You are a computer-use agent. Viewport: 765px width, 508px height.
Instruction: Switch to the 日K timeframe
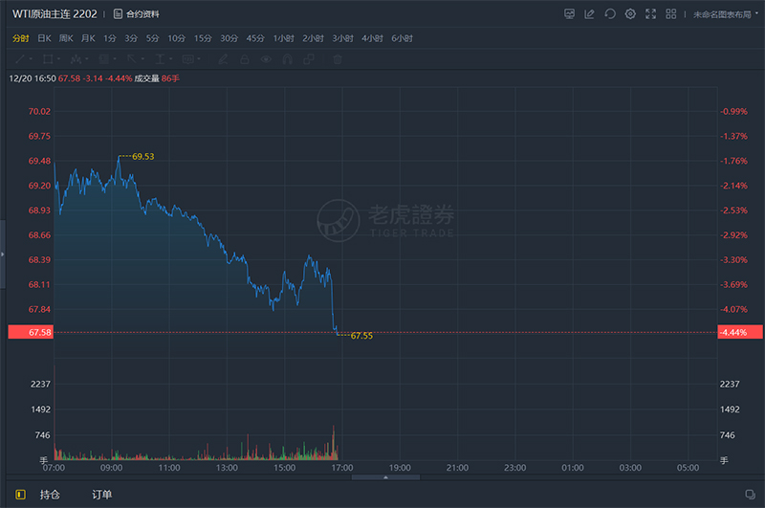pos(44,38)
